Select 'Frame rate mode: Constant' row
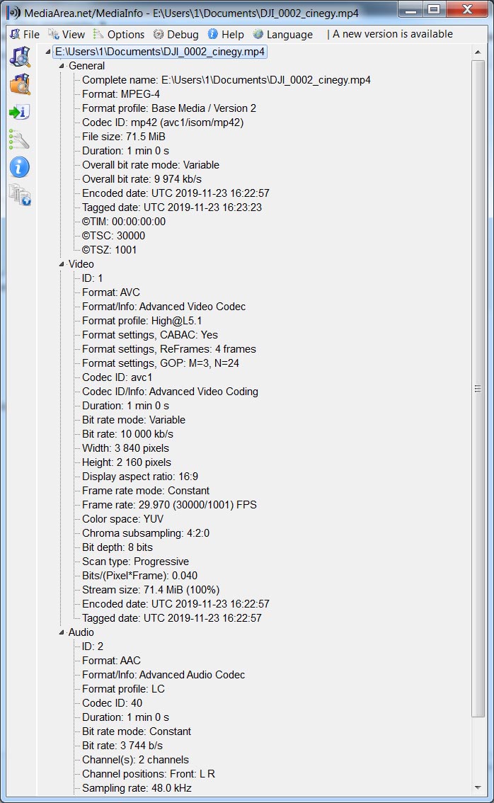 tap(146, 491)
